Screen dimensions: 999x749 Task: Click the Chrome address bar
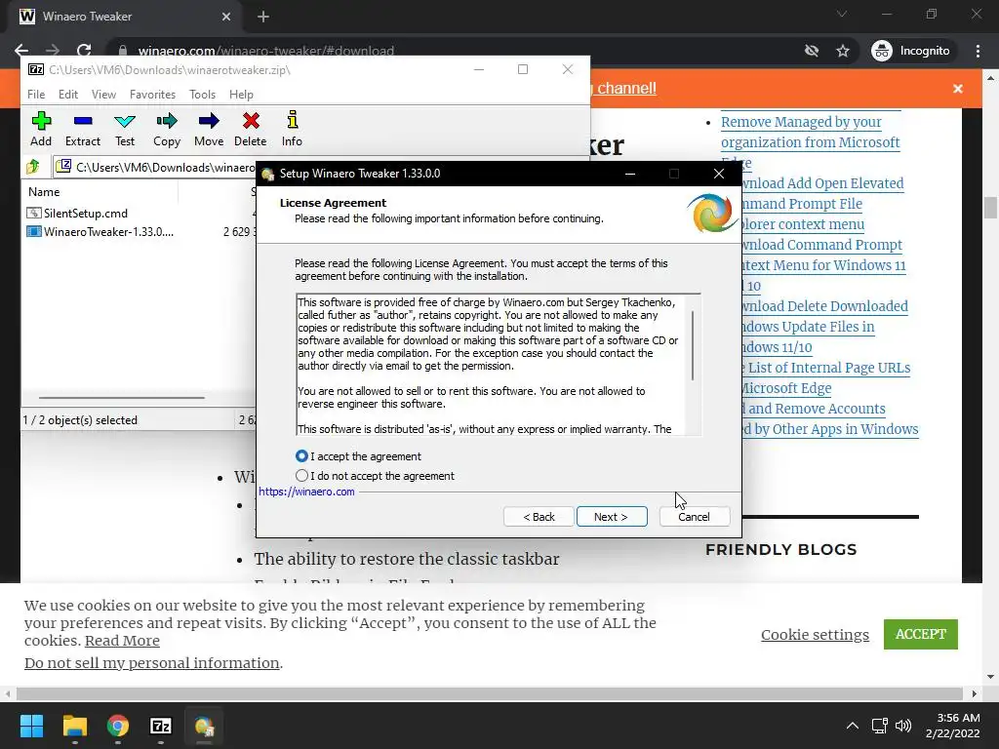pyautogui.click(x=265, y=51)
